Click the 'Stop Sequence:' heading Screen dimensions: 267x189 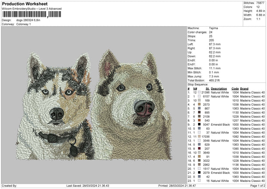[198, 84]
